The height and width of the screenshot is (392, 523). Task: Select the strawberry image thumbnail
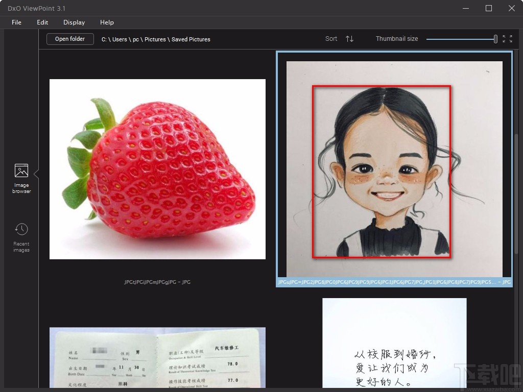pyautogui.click(x=157, y=168)
